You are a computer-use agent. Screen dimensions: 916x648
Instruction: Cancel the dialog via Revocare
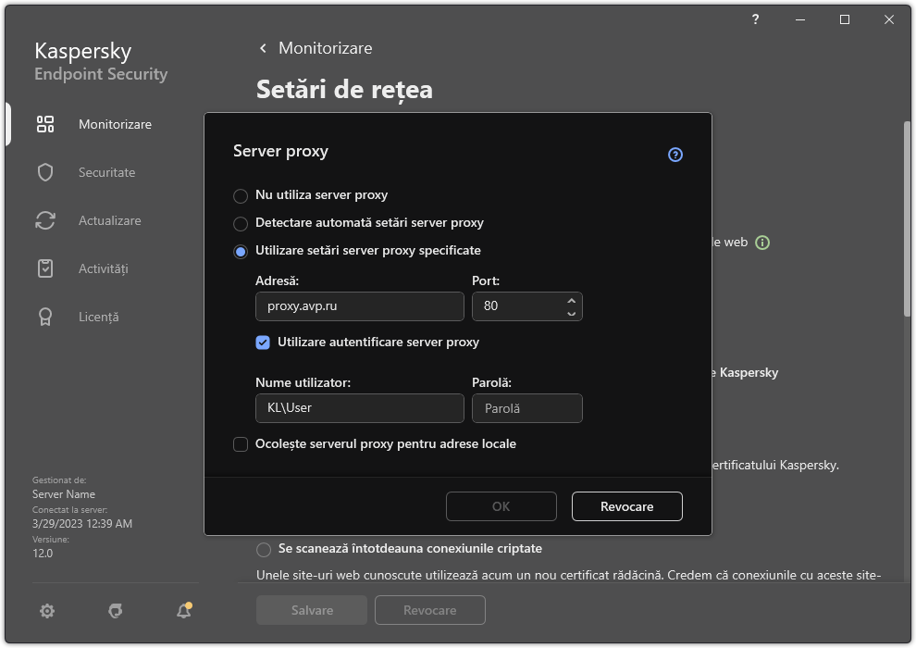click(626, 506)
